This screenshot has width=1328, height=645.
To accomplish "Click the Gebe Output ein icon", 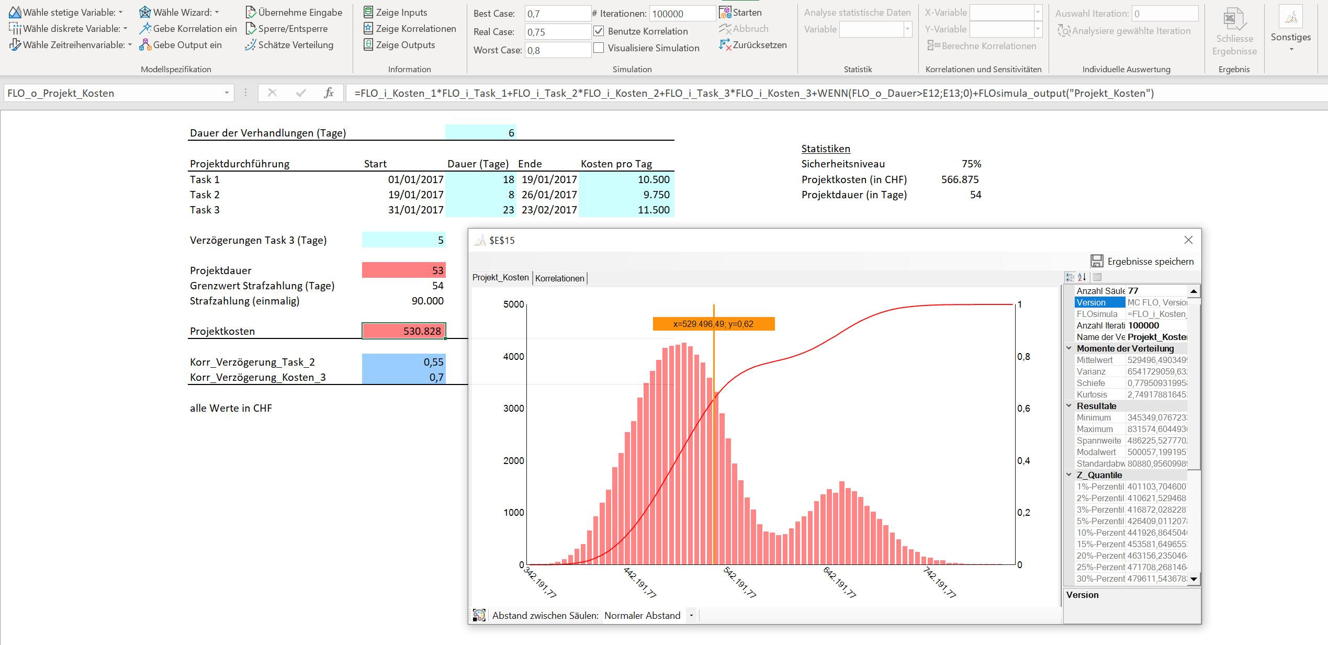I will coord(145,45).
